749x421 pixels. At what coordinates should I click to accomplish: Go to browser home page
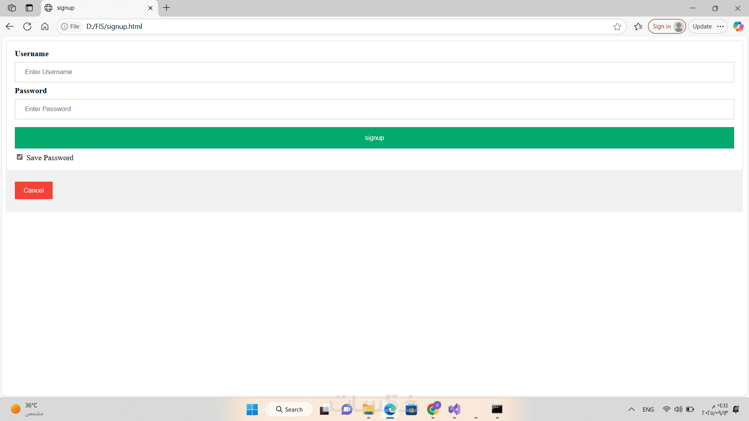[45, 27]
